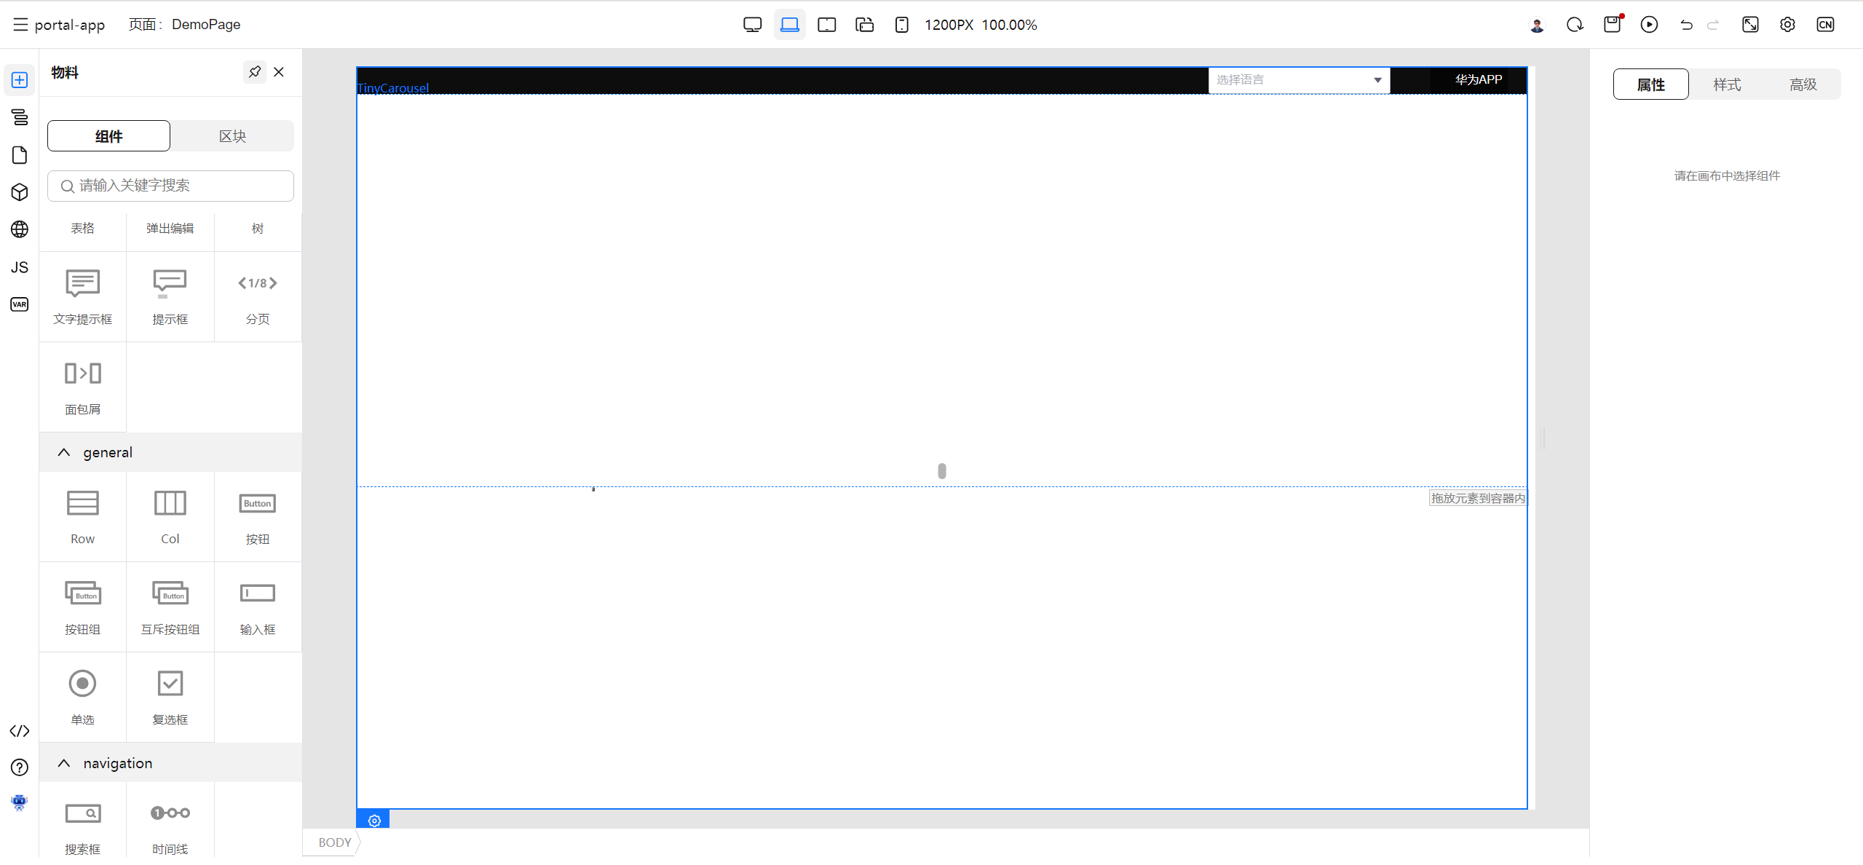Switch to tablet viewport mode

(826, 25)
